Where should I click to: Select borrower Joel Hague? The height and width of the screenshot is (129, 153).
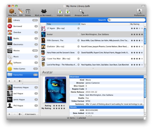tap(23, 93)
